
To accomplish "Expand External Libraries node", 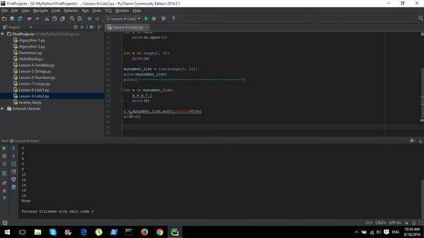I will (3, 108).
